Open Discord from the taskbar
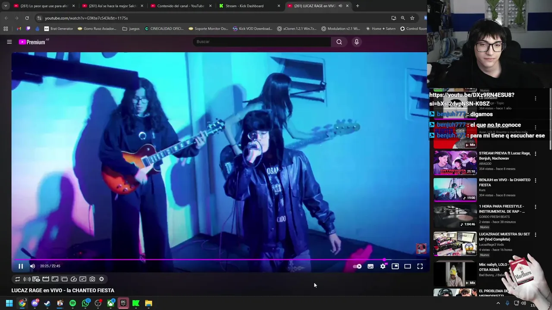The image size is (552, 310). tap(34, 303)
